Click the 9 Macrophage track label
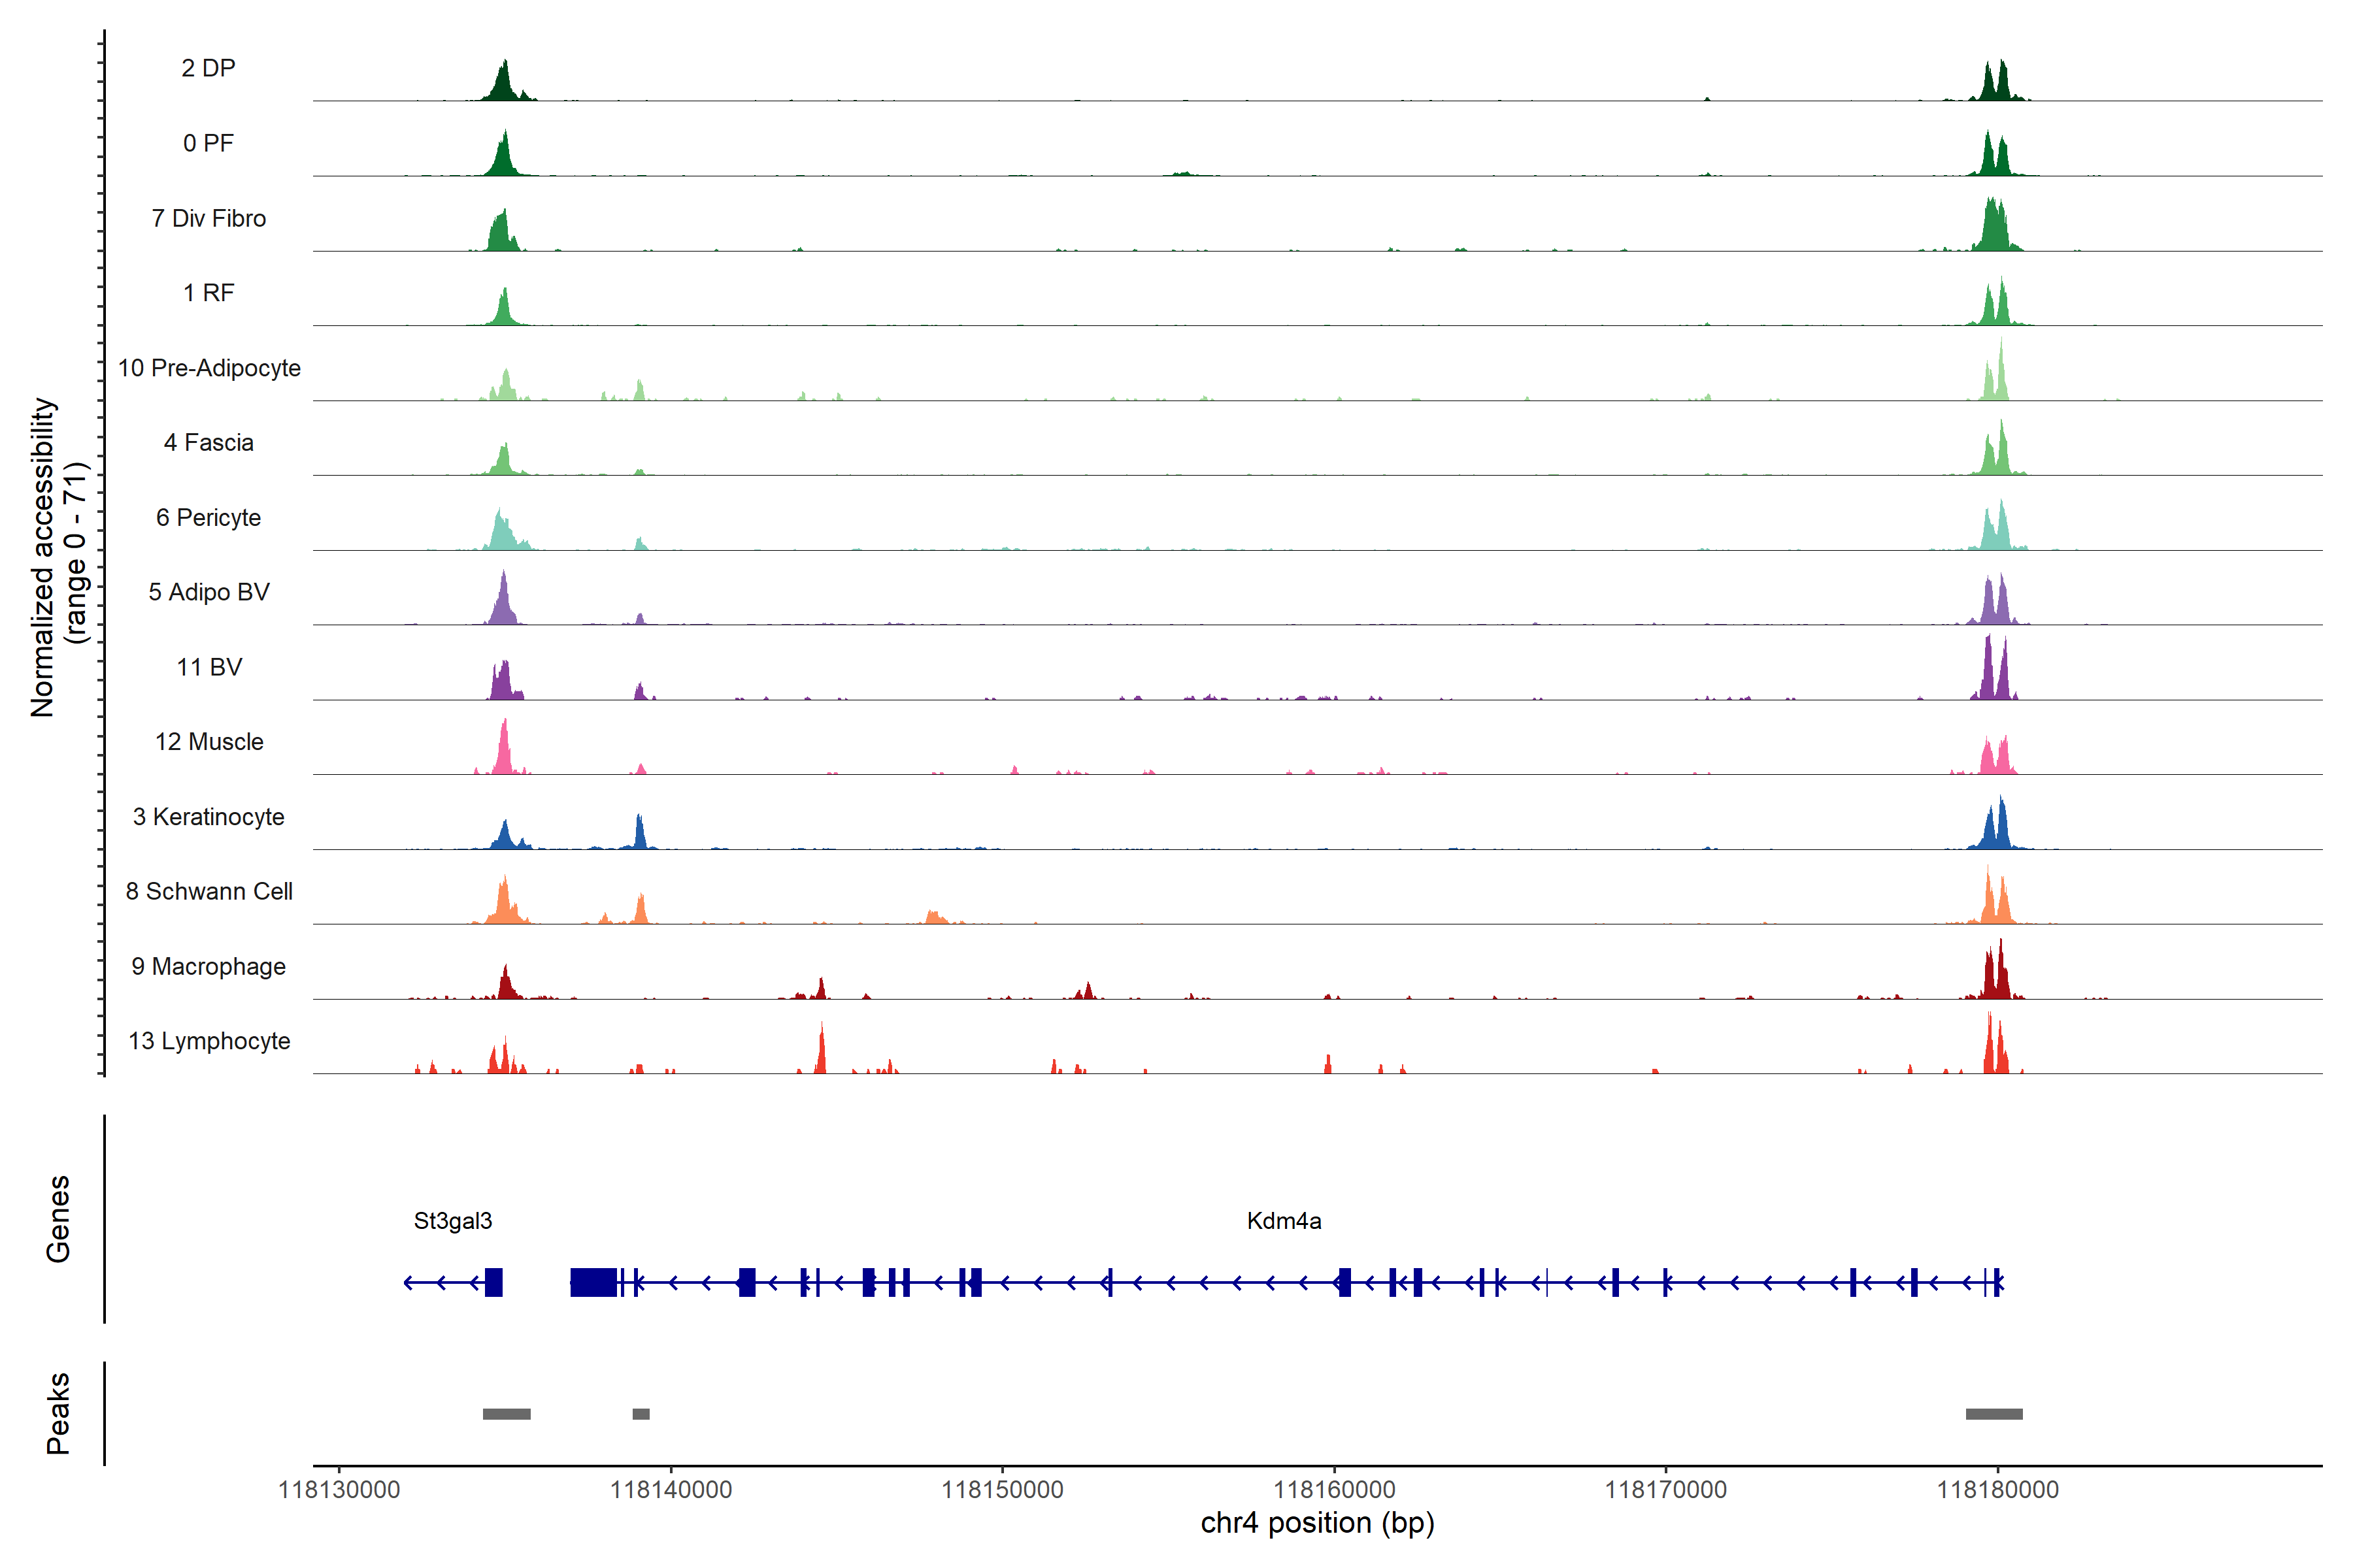Screen dimensions: 2353x1568 [209, 966]
